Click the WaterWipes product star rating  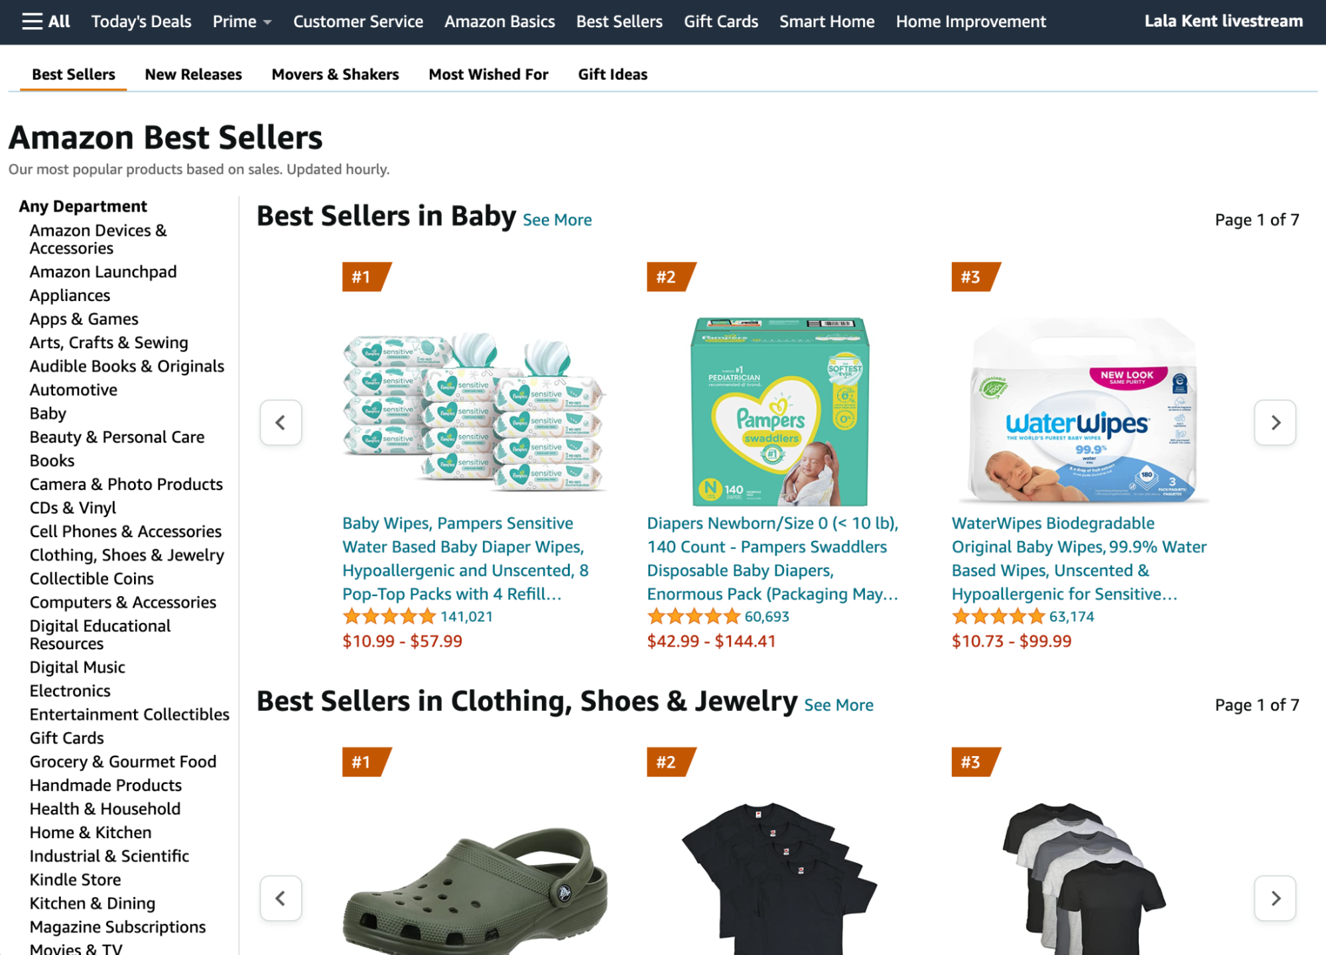click(996, 615)
